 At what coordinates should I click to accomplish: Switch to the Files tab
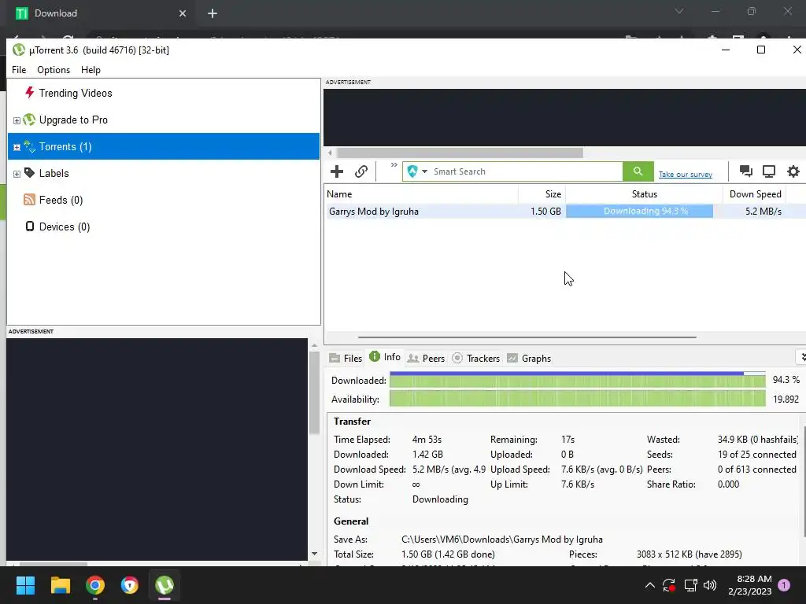[x=346, y=359]
